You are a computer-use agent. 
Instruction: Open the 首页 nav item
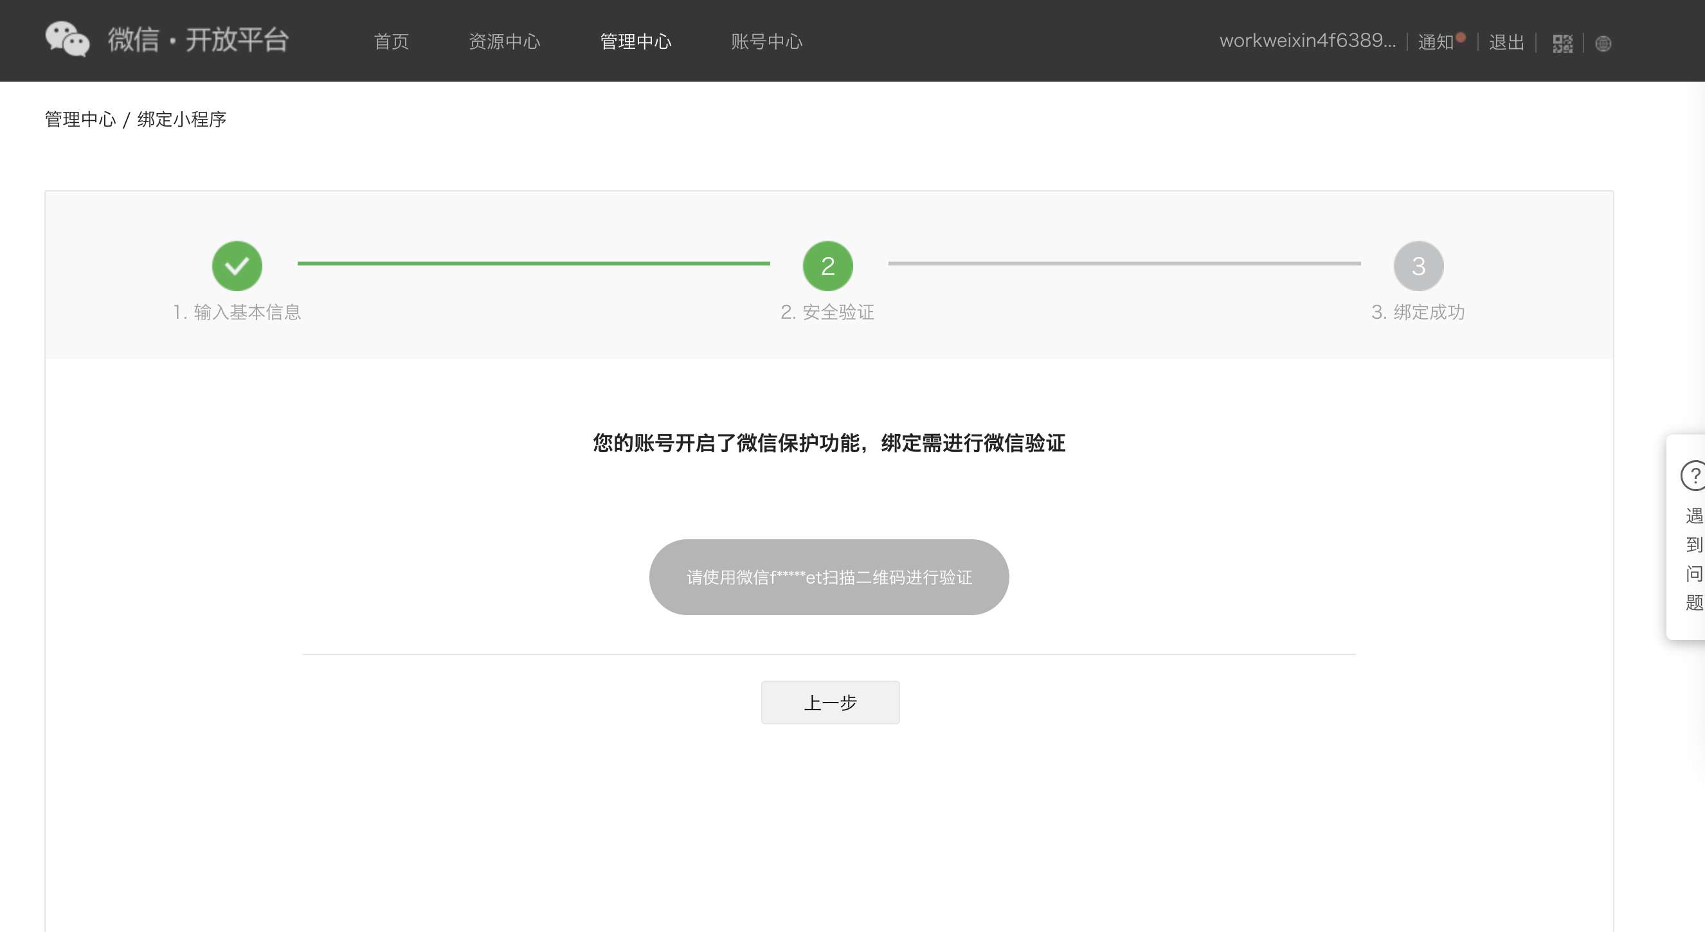click(x=391, y=42)
